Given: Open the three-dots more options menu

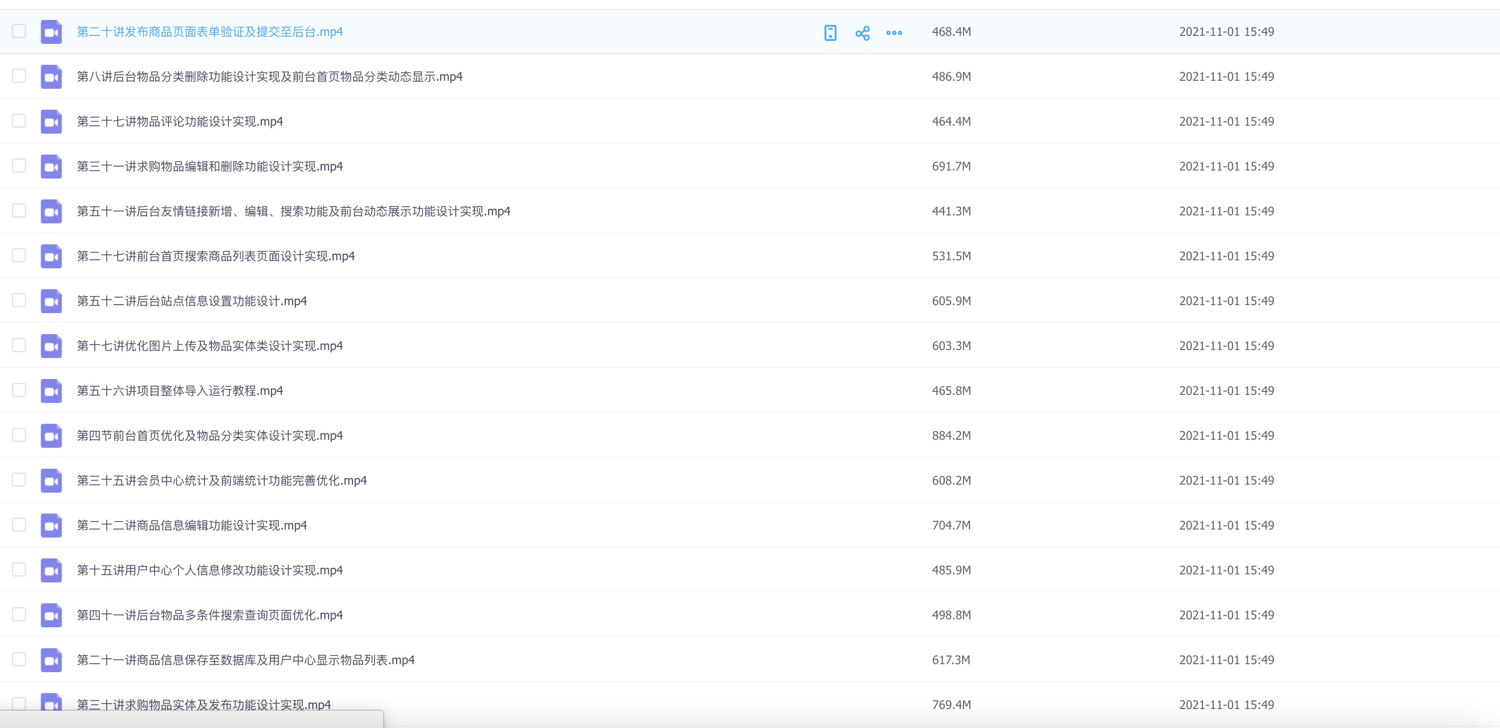Looking at the screenshot, I should point(894,32).
